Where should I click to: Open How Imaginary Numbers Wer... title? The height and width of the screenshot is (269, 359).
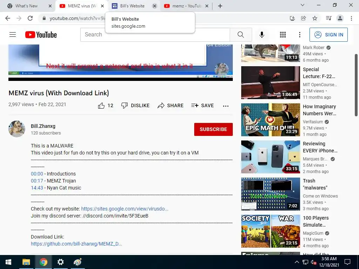pyautogui.click(x=319, y=110)
